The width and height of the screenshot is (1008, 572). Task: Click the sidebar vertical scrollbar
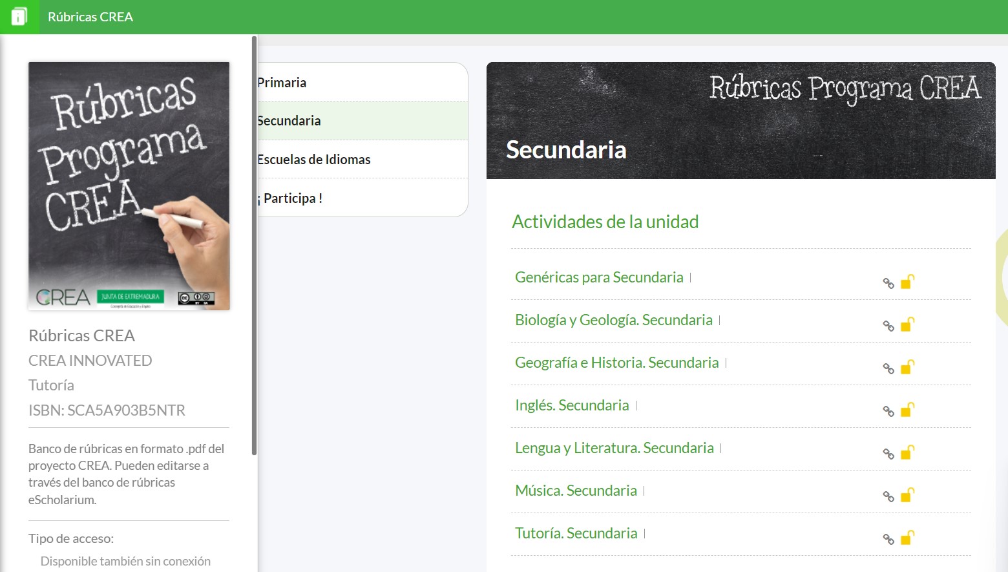(255, 246)
